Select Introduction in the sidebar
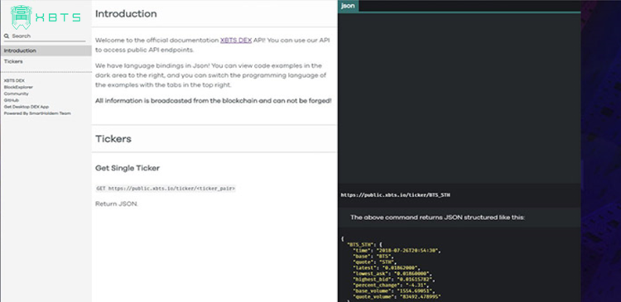 click(46, 50)
